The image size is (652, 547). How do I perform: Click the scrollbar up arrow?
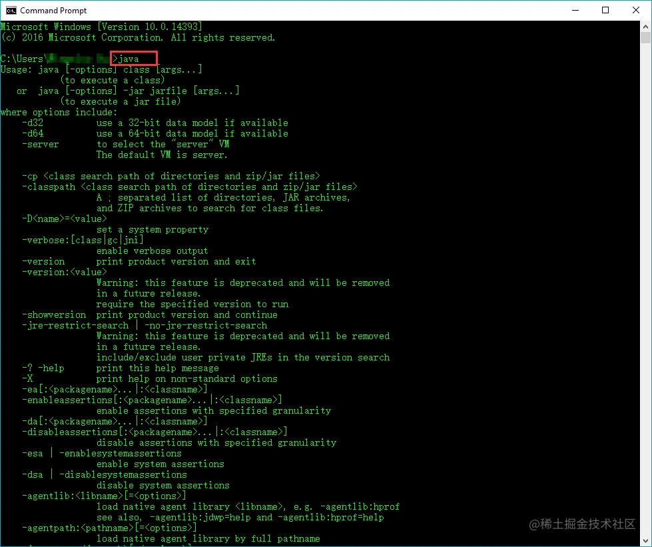click(x=645, y=27)
